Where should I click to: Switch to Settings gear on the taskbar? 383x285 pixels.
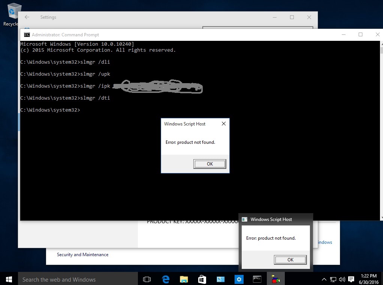pyautogui.click(x=239, y=279)
